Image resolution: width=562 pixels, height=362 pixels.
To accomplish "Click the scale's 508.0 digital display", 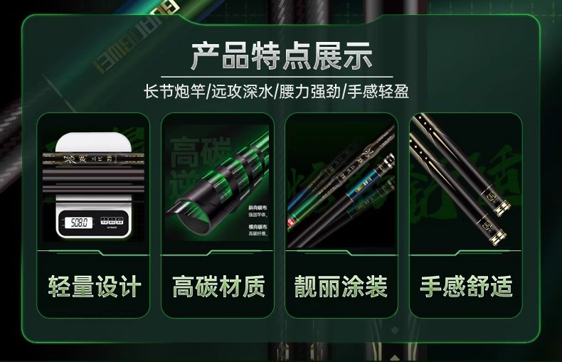I will point(79,223).
